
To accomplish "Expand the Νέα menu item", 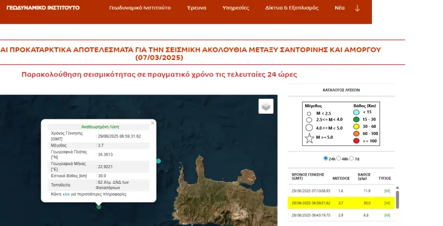I will click(x=340, y=8).
